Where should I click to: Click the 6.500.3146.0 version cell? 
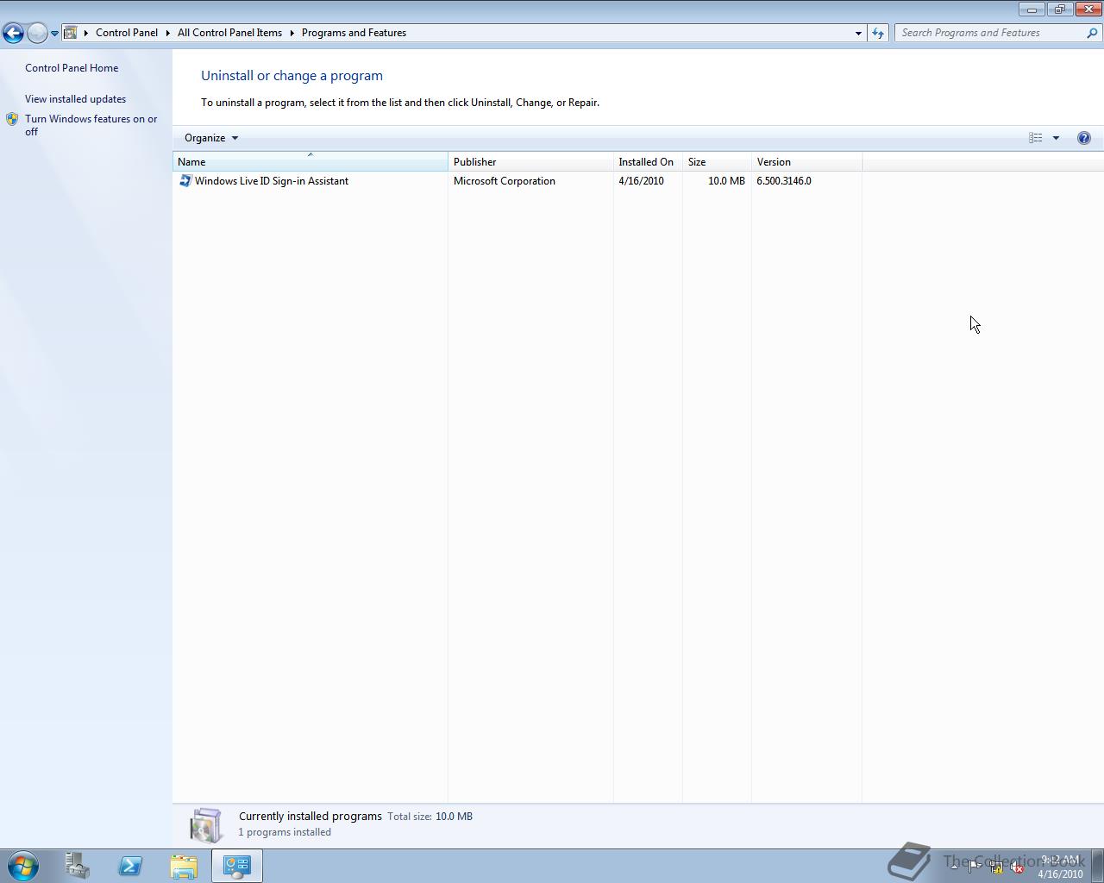coord(784,181)
